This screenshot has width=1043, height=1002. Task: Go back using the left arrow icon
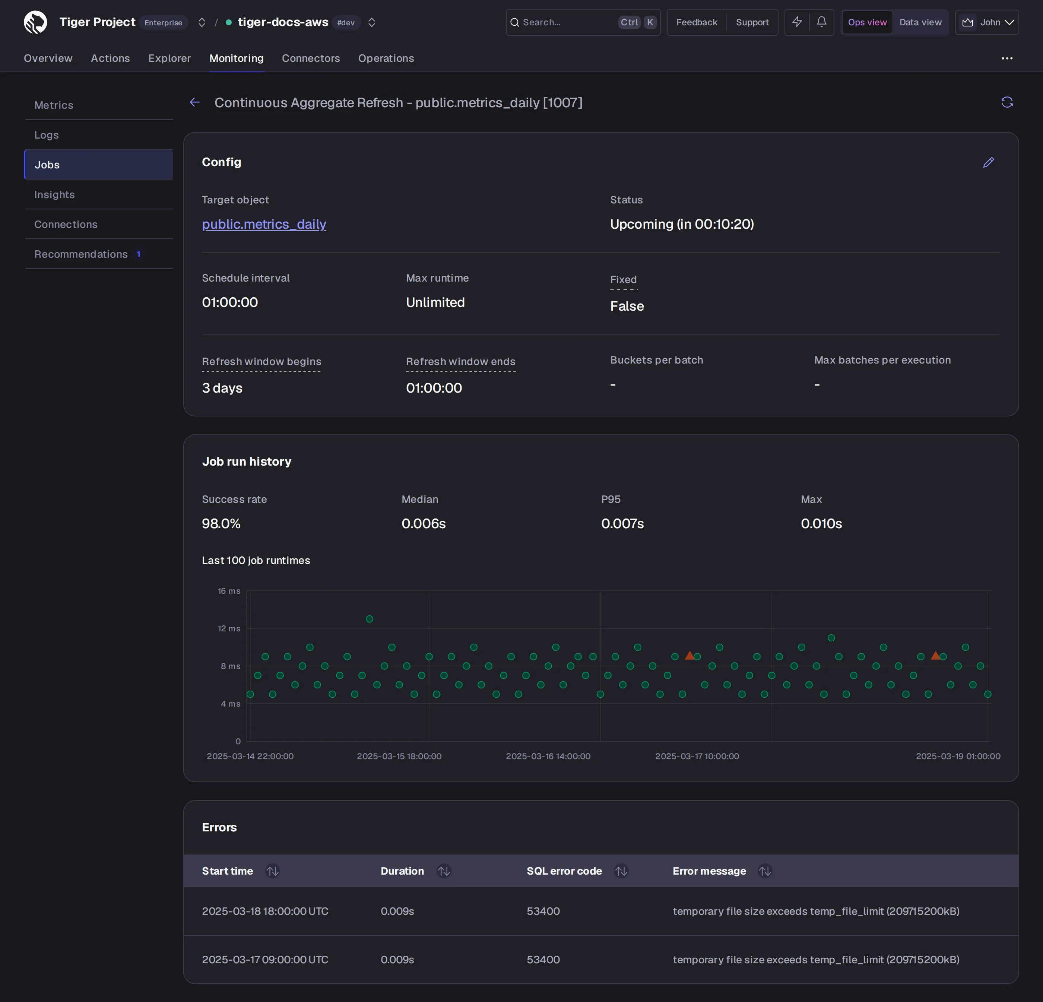[195, 102]
